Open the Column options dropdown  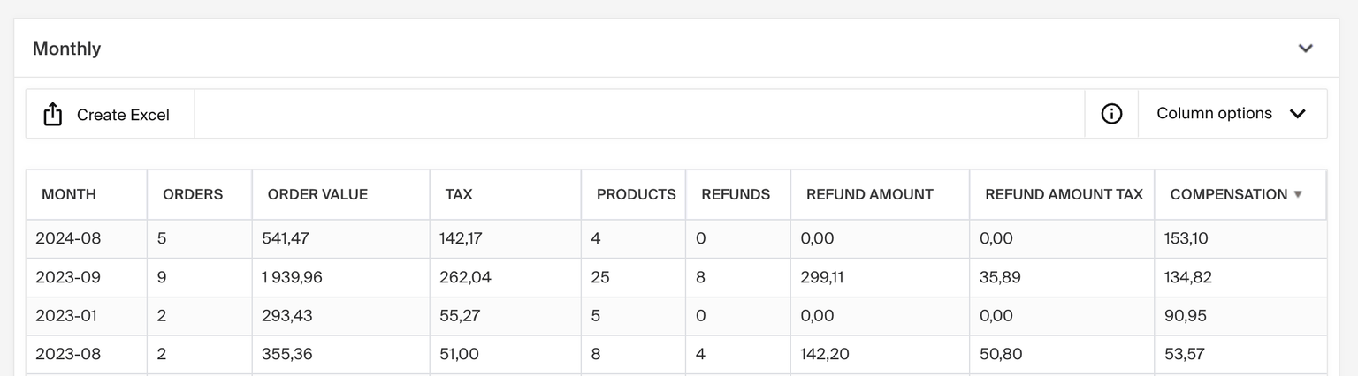tap(1232, 114)
